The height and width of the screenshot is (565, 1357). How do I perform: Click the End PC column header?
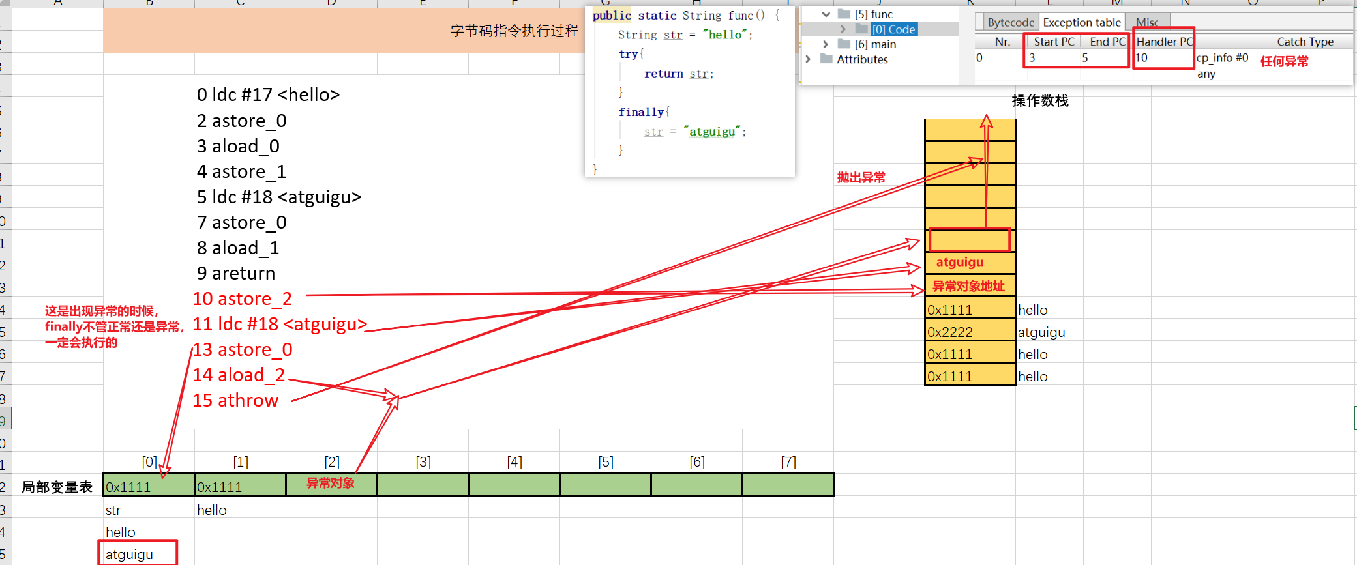1107,42
